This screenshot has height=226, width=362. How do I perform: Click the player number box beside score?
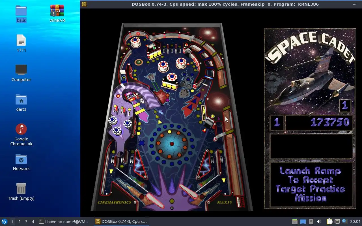coord(277,122)
